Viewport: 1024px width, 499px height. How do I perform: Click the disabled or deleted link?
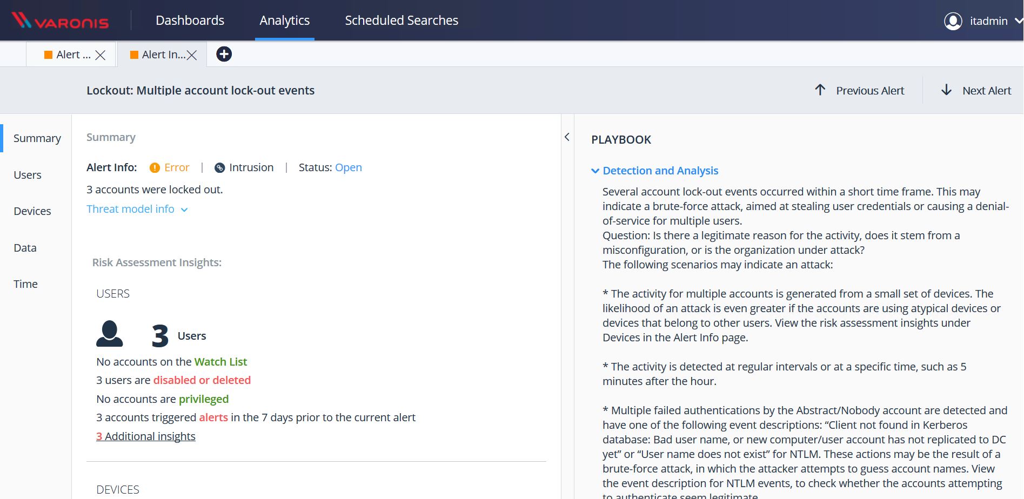click(x=202, y=380)
